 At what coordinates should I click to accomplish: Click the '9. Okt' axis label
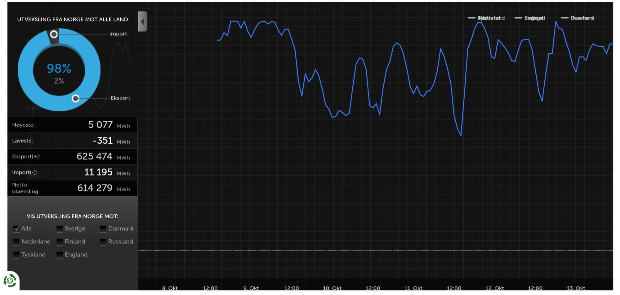[x=251, y=288]
